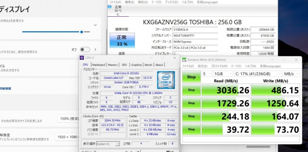Switch to the Memory tab in CPU-Z
308x152 pixels.
click(112, 65)
